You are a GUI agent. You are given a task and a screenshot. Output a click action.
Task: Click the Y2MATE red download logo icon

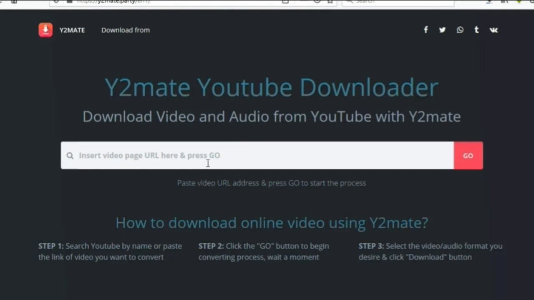(x=45, y=30)
